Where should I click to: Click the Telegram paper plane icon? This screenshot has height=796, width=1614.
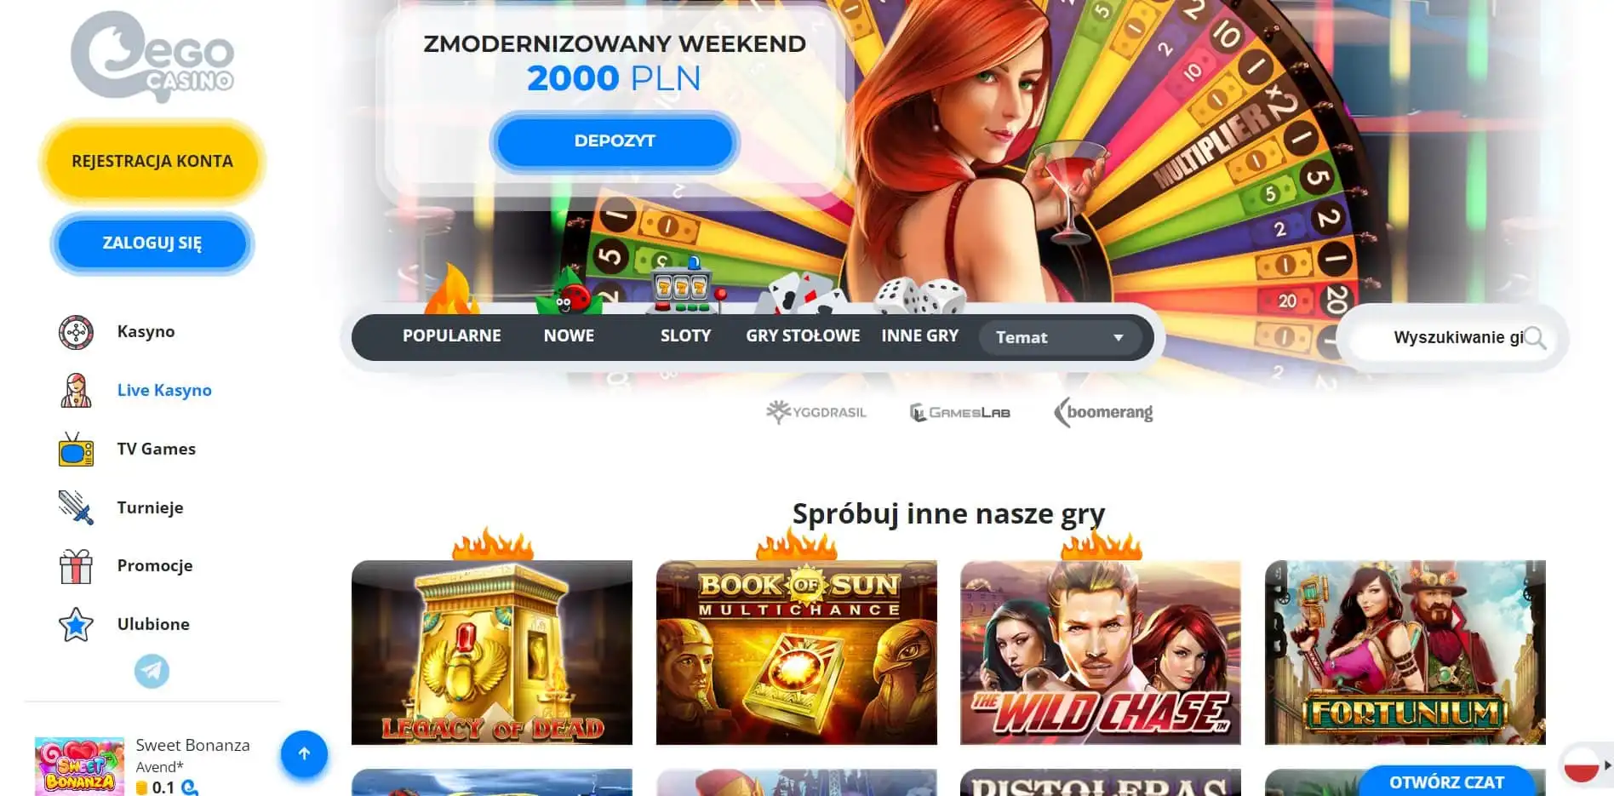click(152, 671)
